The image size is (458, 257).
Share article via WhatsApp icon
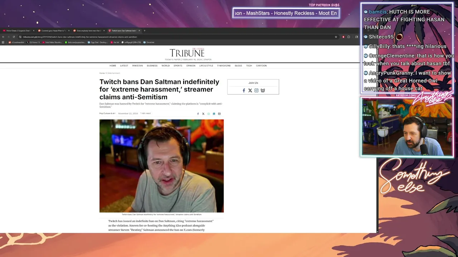point(209,114)
